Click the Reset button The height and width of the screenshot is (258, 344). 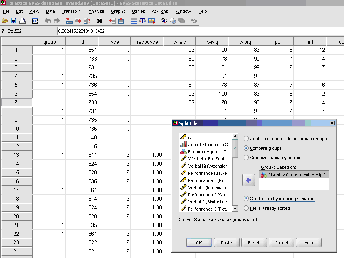tap(253, 243)
